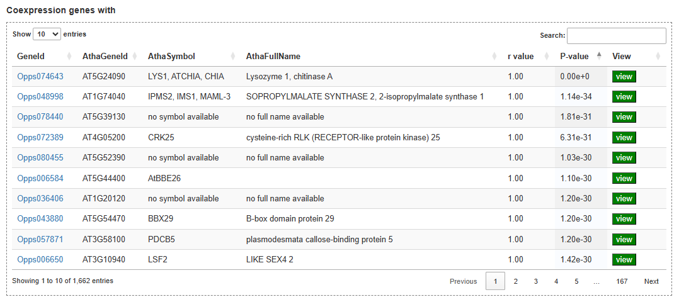Open view for the PDCB5 row
This screenshot has height=302, width=679.
point(624,240)
